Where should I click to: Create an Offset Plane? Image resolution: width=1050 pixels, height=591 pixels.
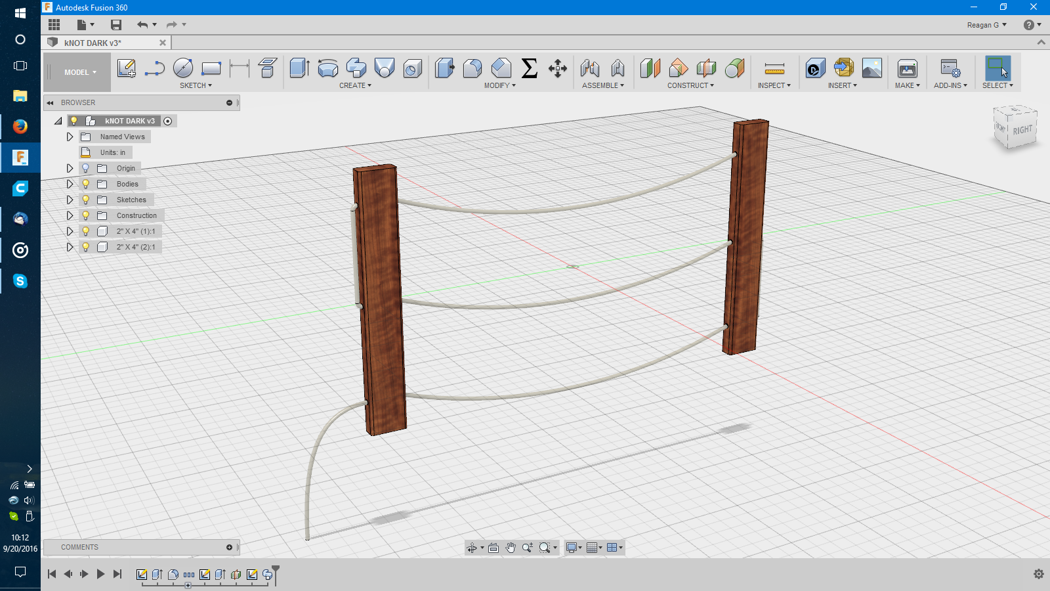[x=650, y=68]
